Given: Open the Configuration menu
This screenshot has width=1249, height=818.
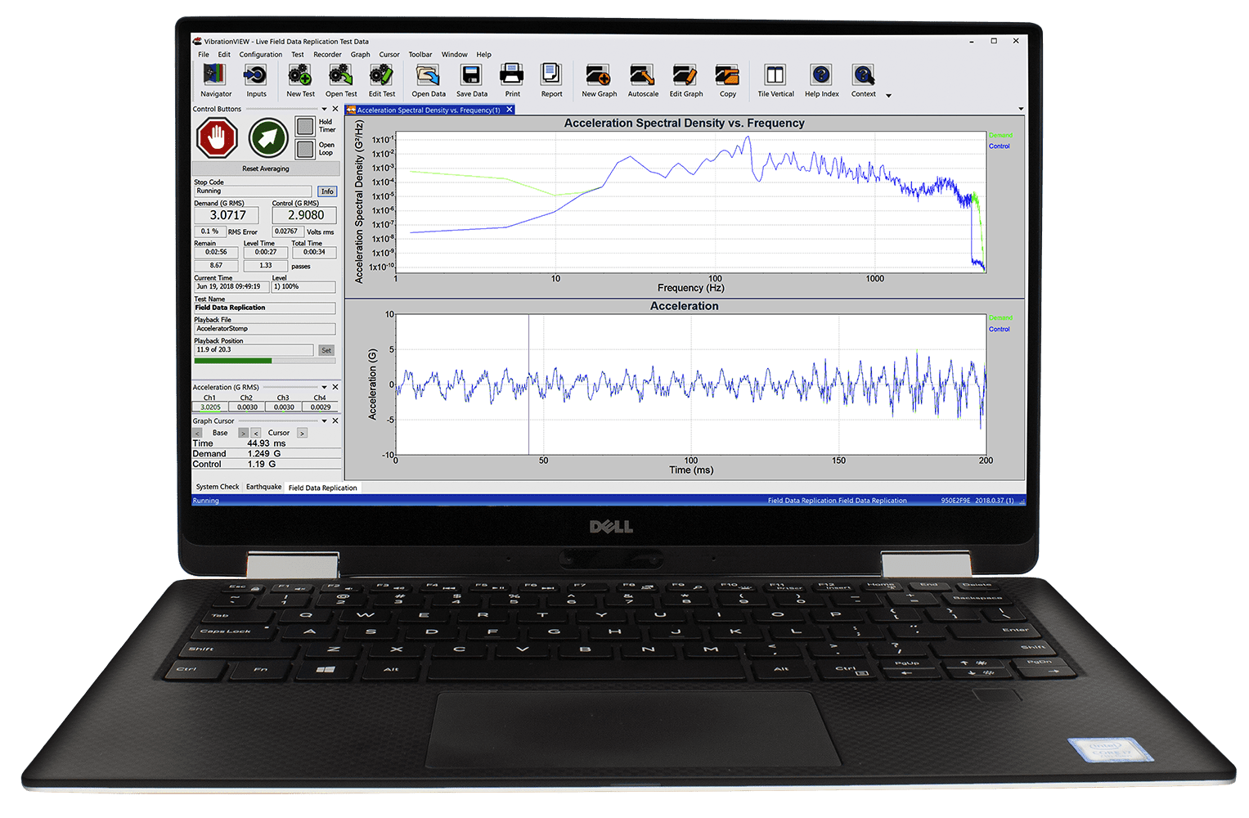Looking at the screenshot, I should [261, 55].
